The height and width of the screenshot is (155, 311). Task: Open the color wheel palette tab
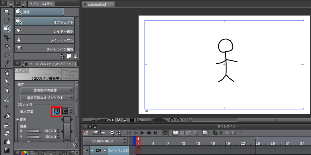point(25,153)
